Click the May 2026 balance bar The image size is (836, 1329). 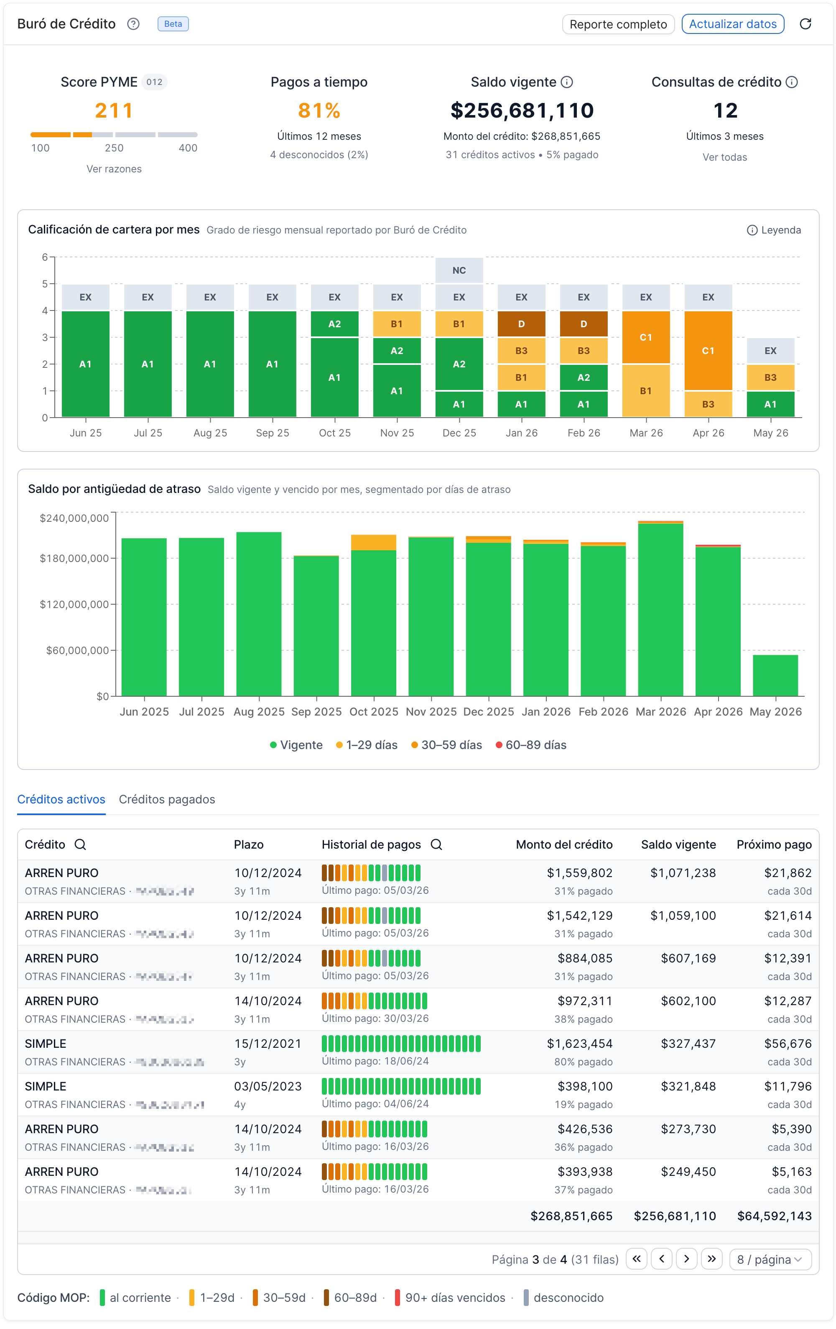(775, 675)
